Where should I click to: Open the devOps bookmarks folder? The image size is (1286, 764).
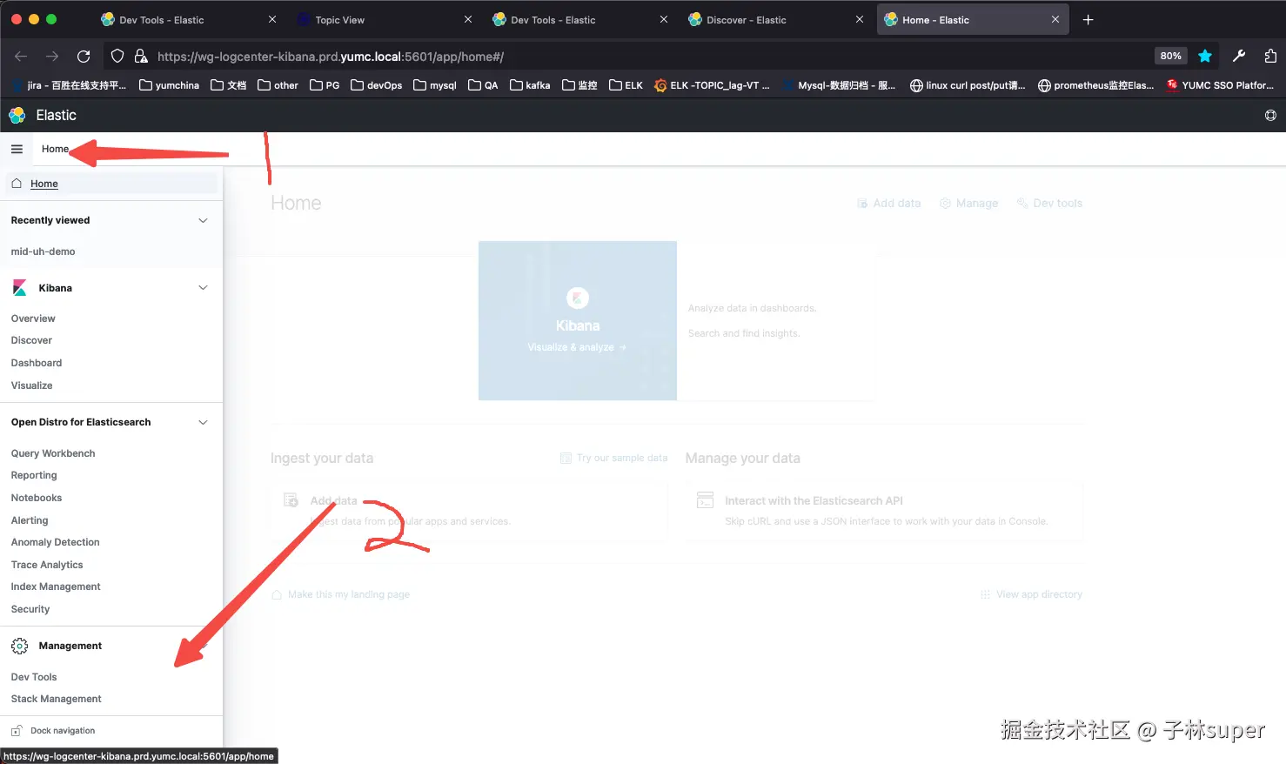(376, 85)
